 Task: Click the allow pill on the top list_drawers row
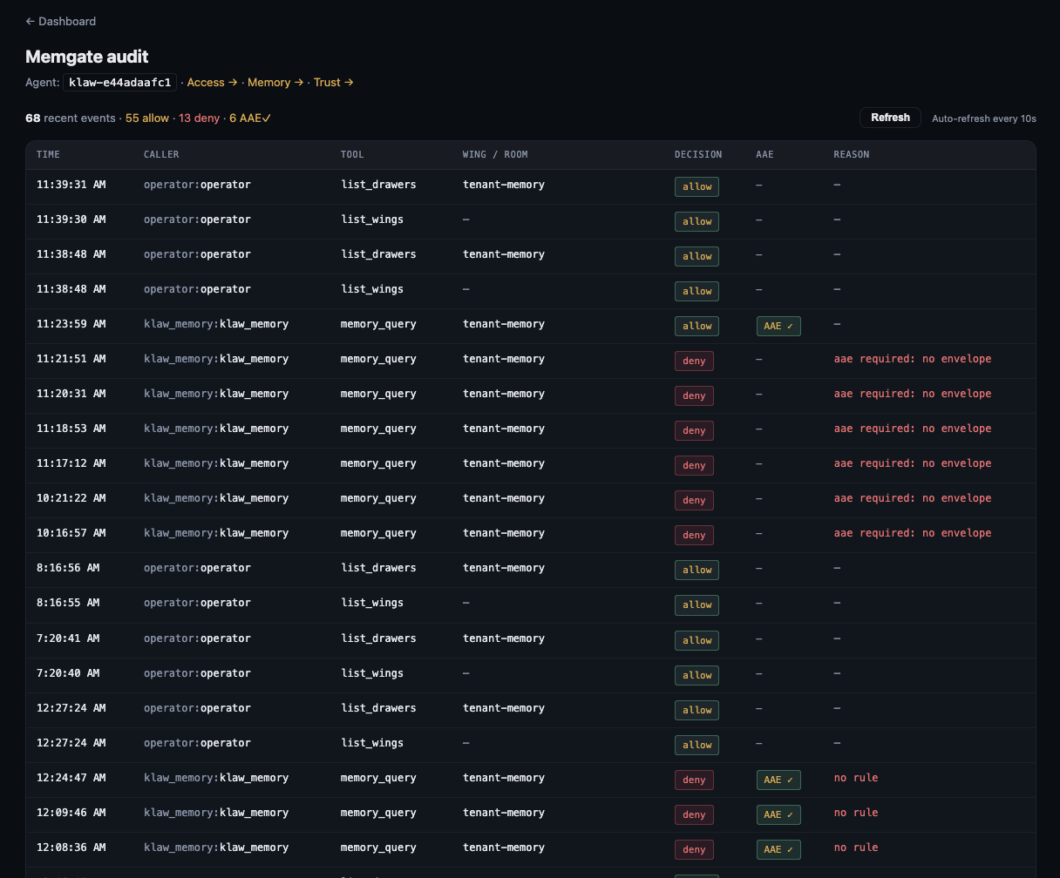(696, 186)
